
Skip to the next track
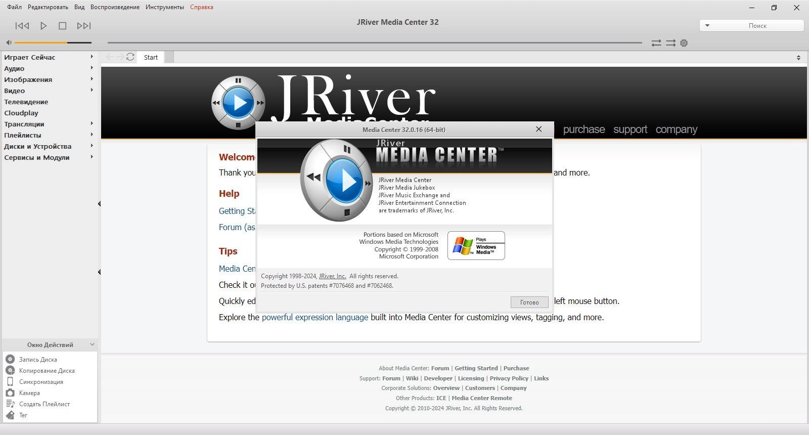pyautogui.click(x=84, y=26)
